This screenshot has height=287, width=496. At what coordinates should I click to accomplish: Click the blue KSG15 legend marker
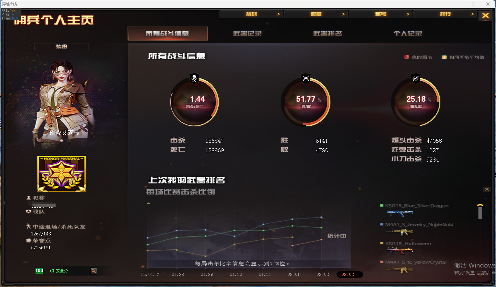coord(382,205)
